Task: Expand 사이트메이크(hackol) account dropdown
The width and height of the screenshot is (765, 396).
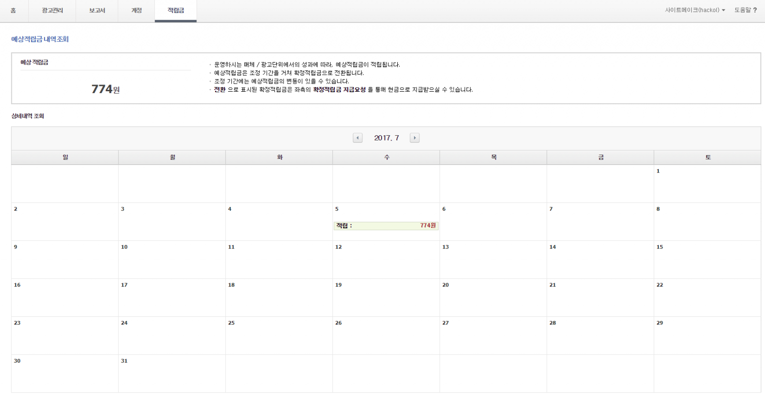Action: pos(695,10)
